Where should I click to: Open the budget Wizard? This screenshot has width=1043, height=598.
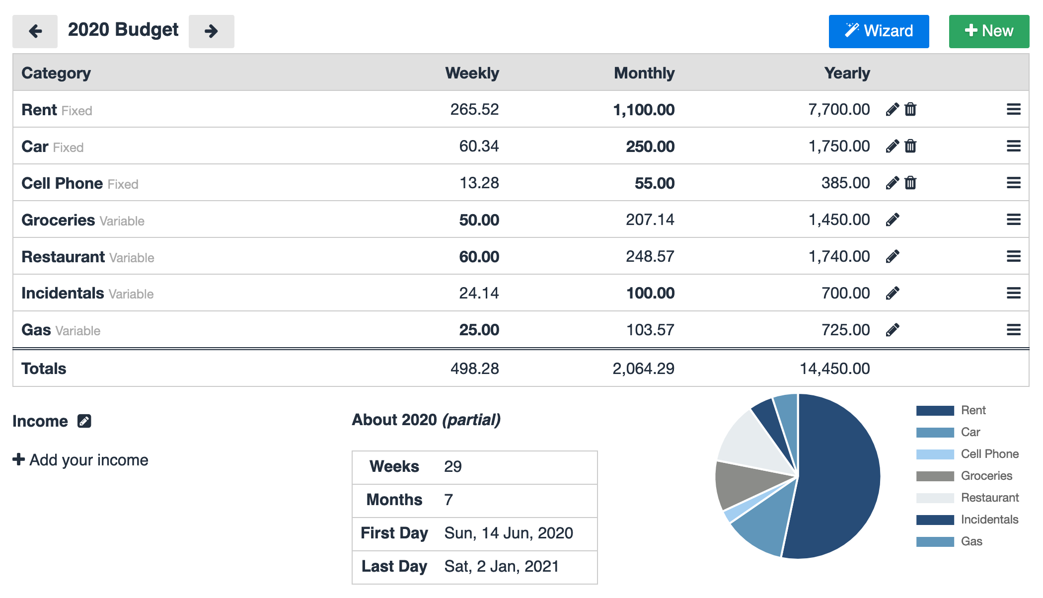[879, 31]
